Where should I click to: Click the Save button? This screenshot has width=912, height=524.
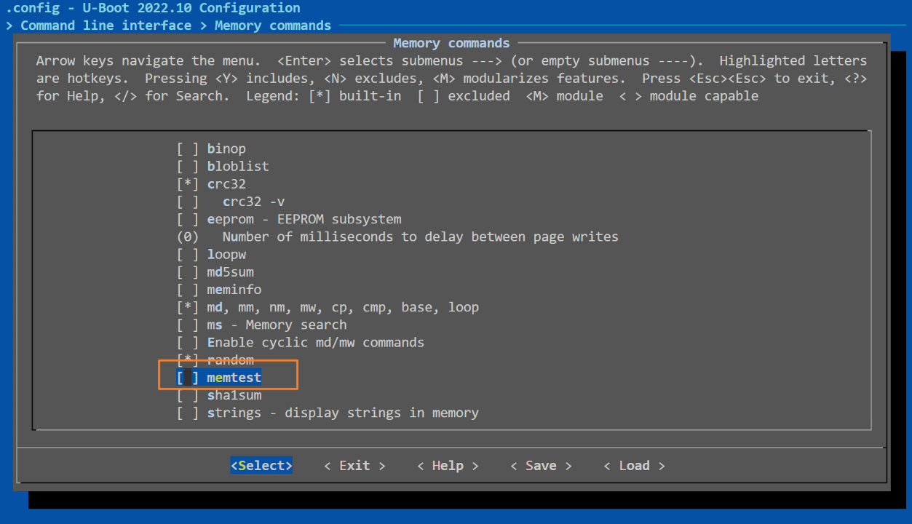point(541,466)
